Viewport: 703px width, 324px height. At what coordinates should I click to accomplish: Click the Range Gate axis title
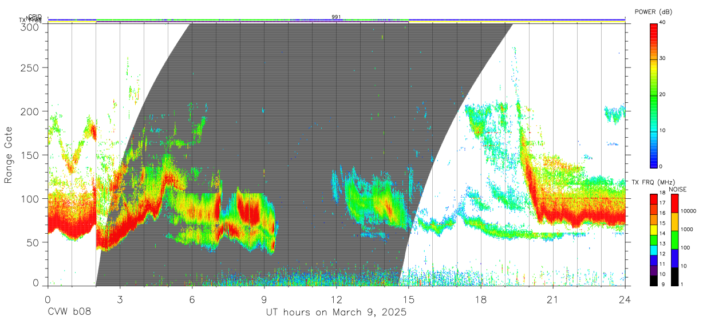[x=9, y=155]
